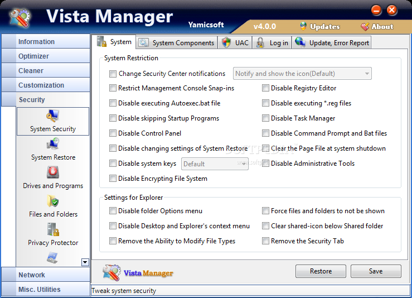
Task: Check Clear the Page File at shutdown
Action: point(265,148)
